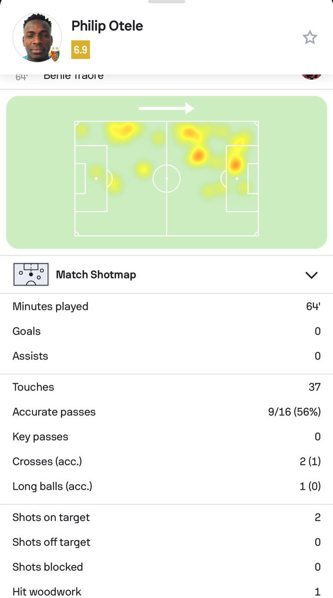
Task: Expand the Match Shotmap chevron
Action: (311, 275)
